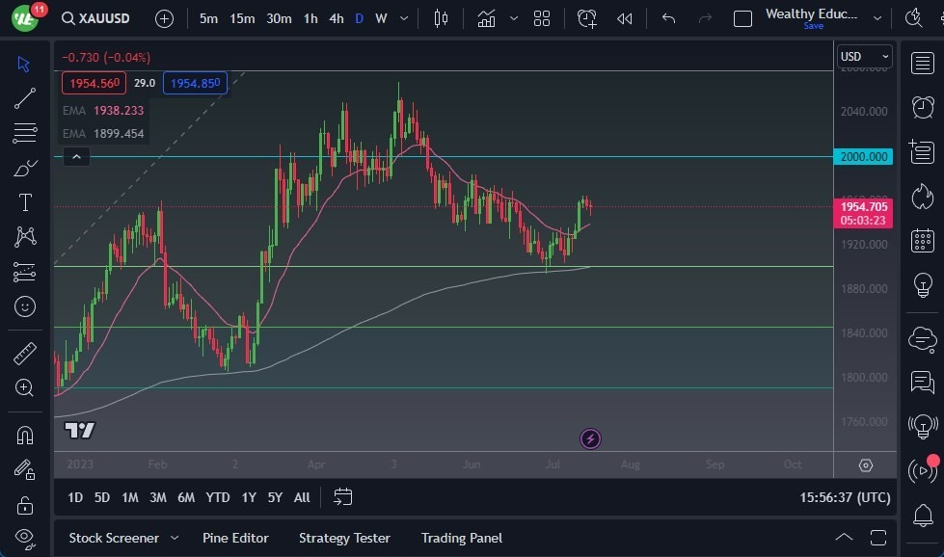Screen dimensions: 944x557
Task: Open the measure ruler tool
Action: pyautogui.click(x=25, y=354)
